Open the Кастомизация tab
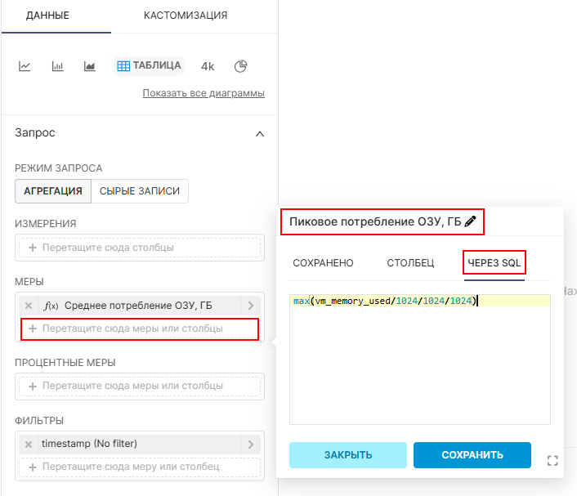The image size is (577, 496). [x=186, y=16]
